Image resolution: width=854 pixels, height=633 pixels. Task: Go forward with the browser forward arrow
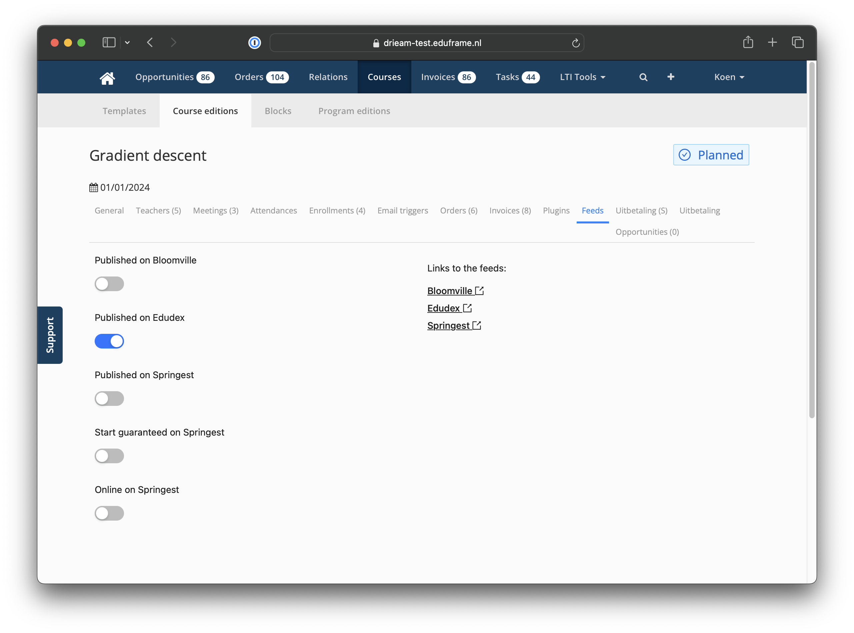tap(173, 43)
